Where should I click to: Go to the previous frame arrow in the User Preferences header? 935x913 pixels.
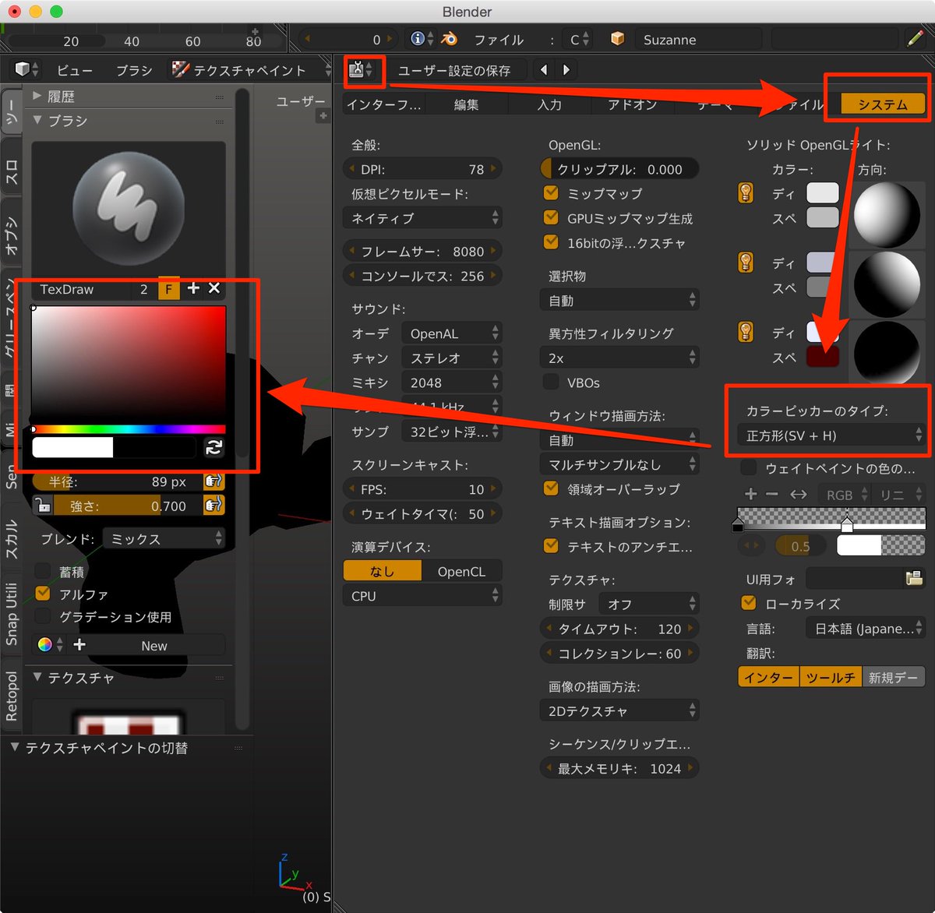coord(544,70)
